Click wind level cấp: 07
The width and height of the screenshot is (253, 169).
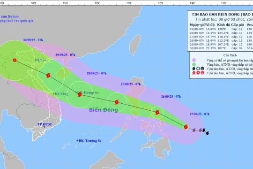237,48
